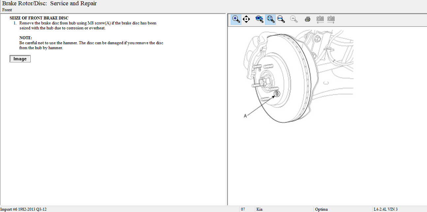Click the label A callout in diagram
427x212 pixels.
pyautogui.click(x=245, y=116)
